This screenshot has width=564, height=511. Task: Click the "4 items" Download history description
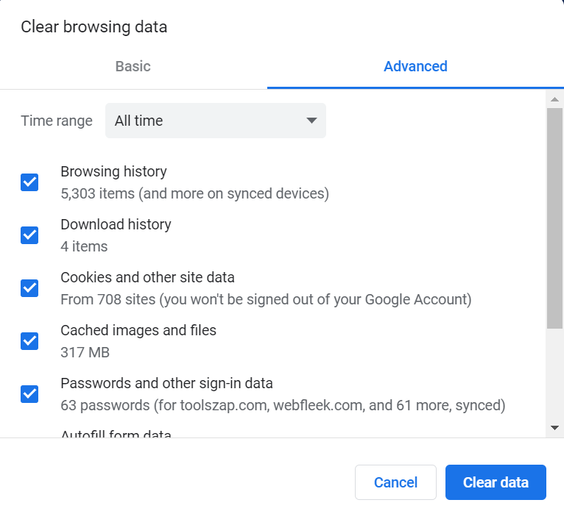[x=84, y=246]
